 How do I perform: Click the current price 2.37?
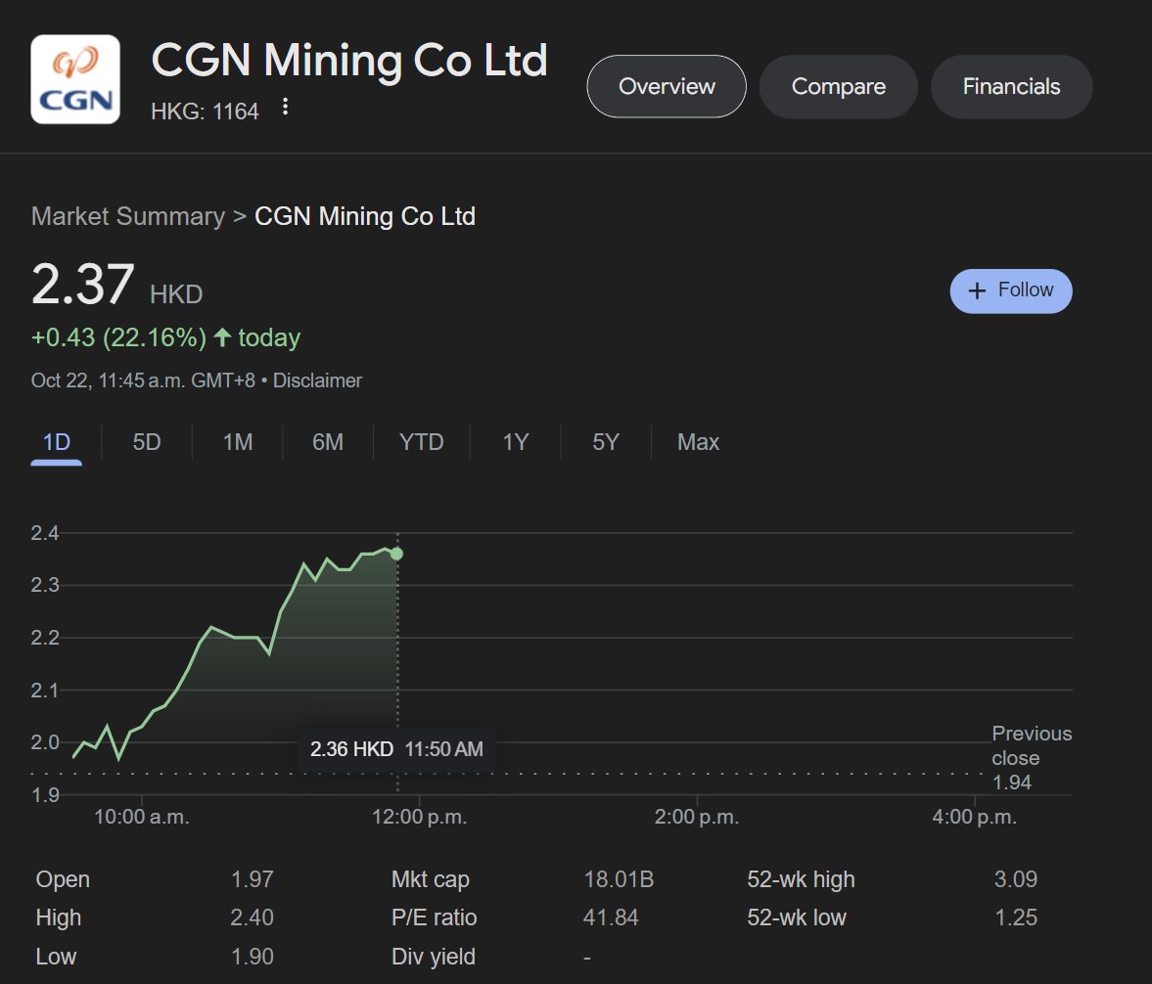coord(82,285)
